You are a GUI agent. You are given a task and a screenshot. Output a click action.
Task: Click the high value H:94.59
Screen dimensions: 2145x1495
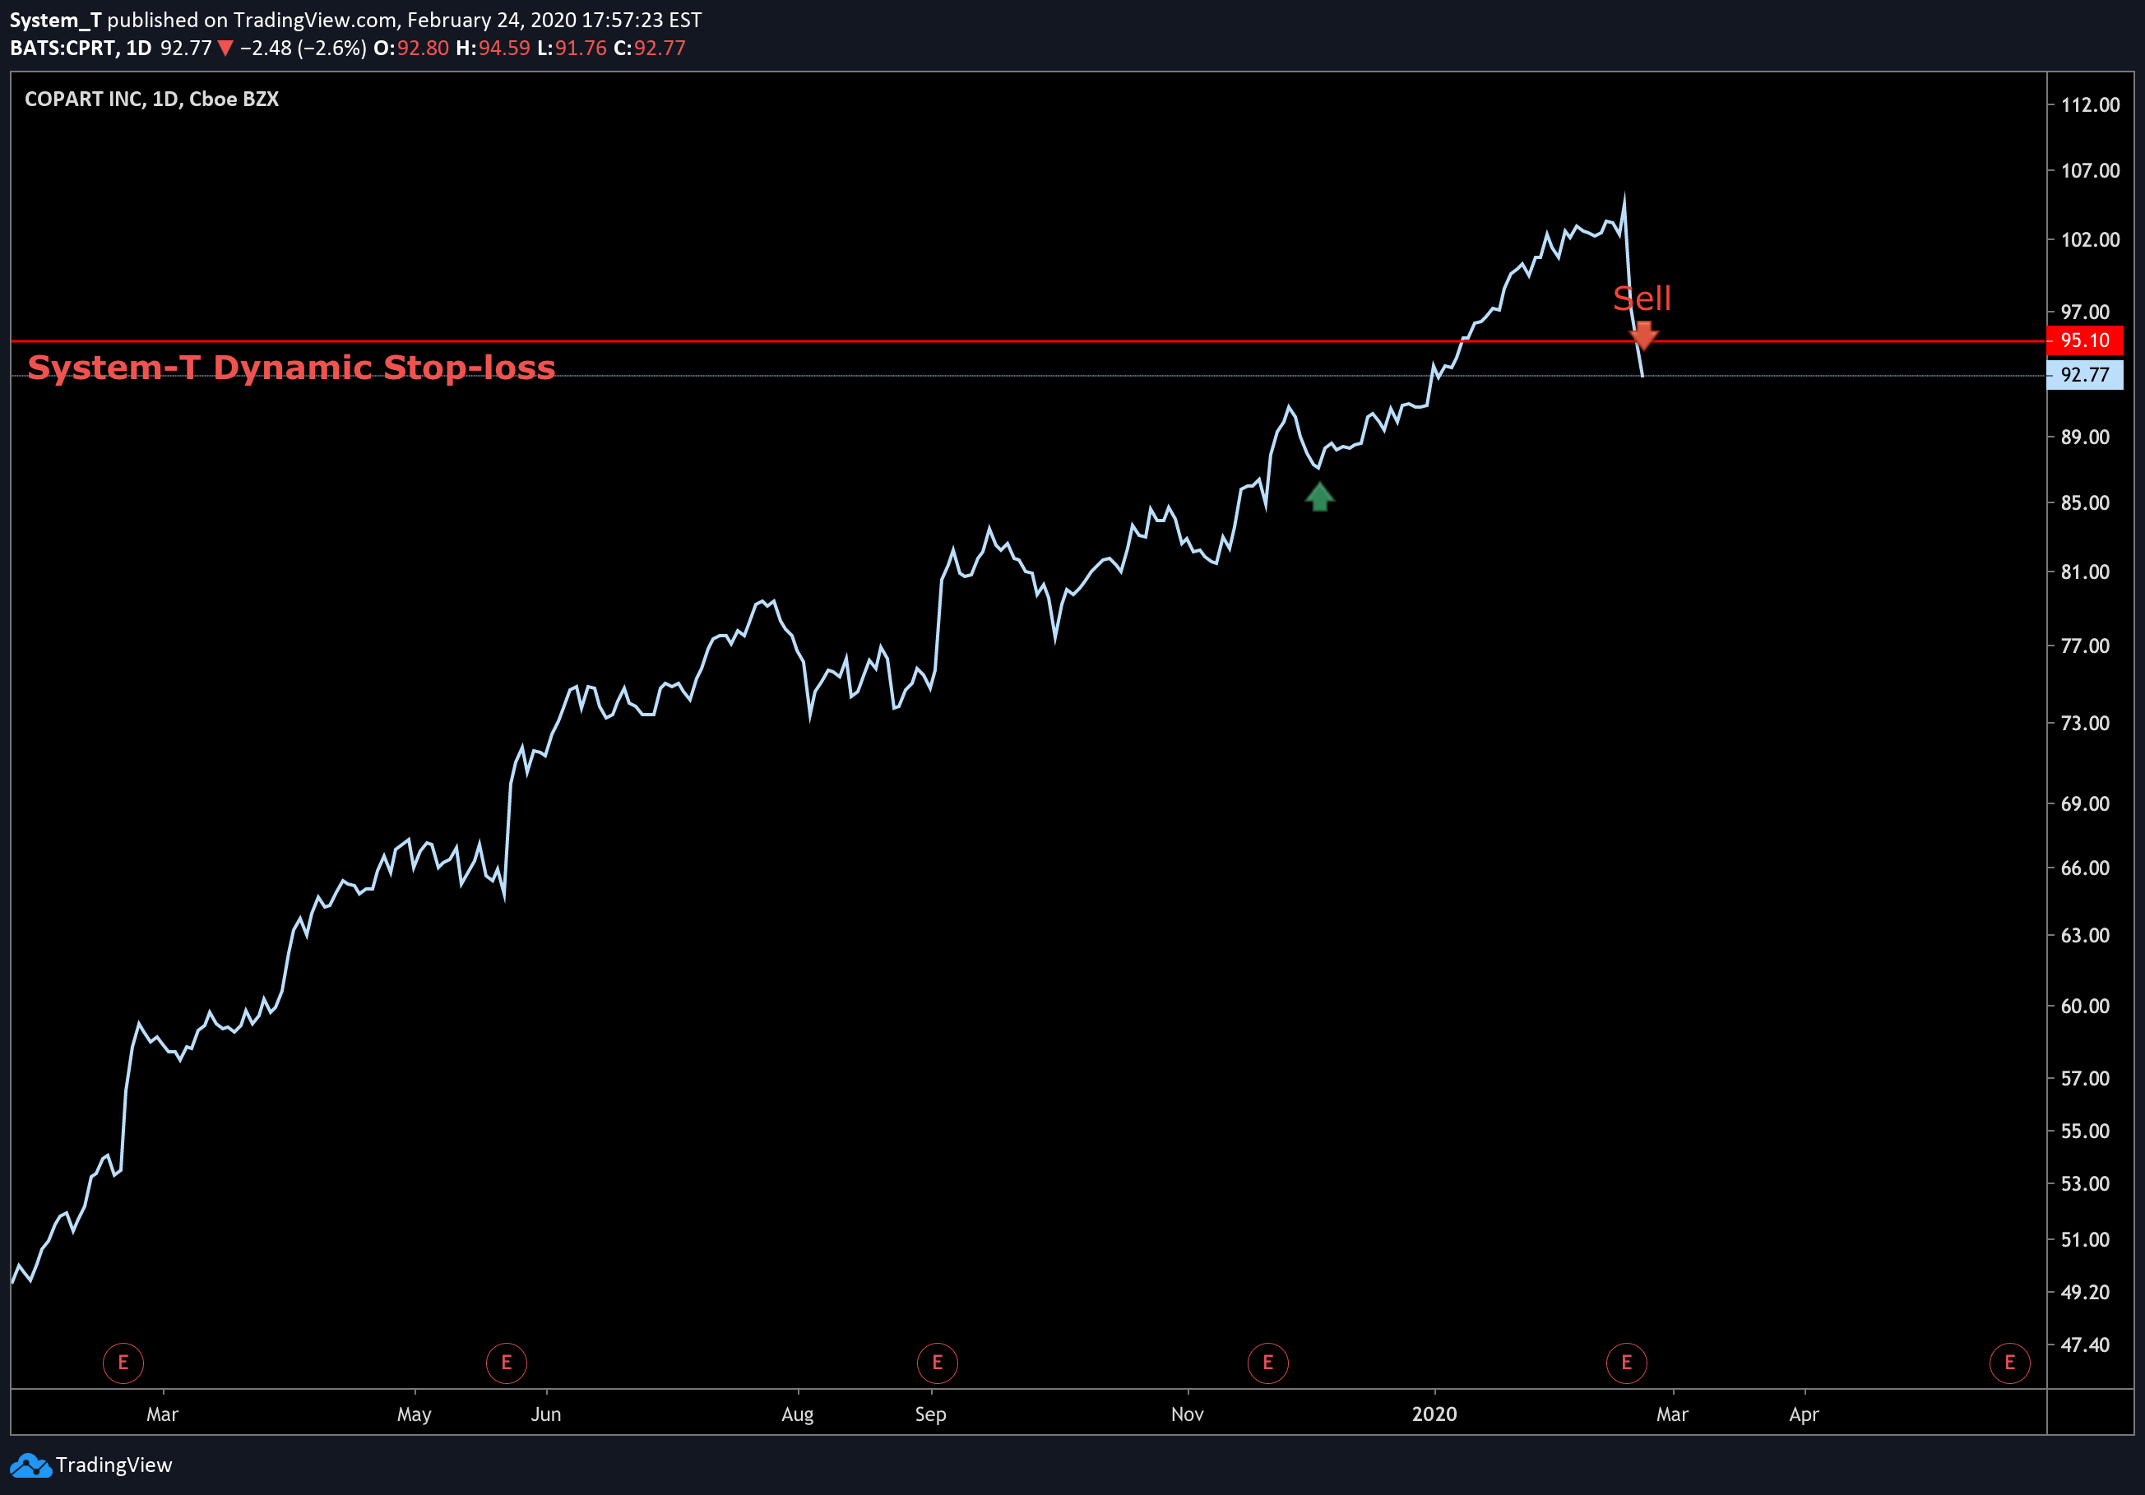[493, 48]
